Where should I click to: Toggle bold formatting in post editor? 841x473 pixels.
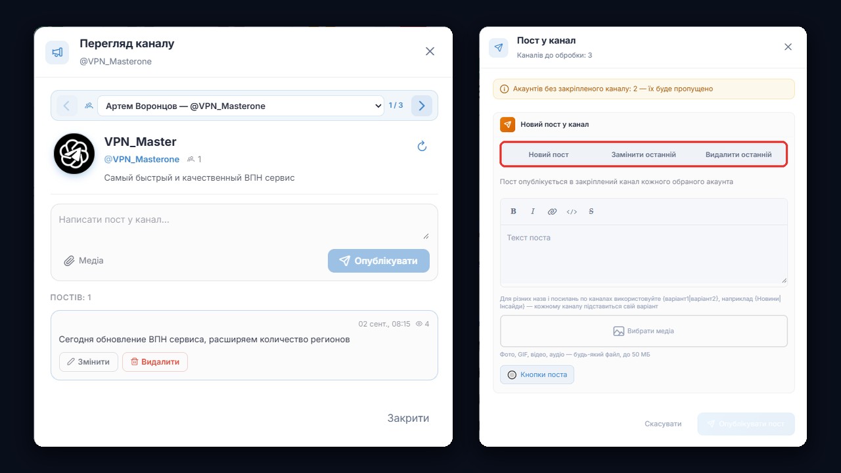pyautogui.click(x=514, y=212)
